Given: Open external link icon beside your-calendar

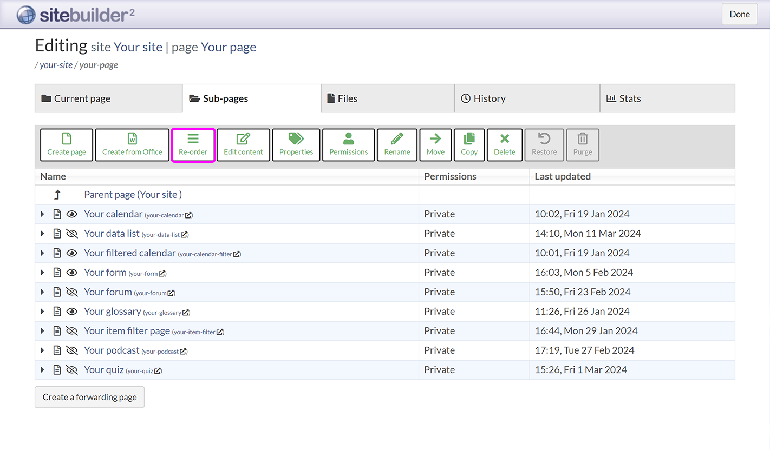Looking at the screenshot, I should 188,215.
